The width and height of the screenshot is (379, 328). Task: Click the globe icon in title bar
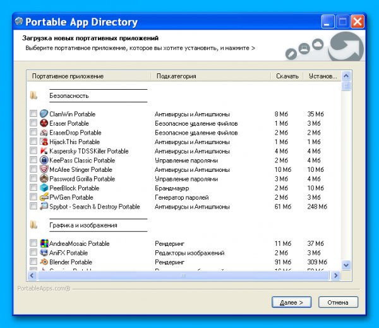click(x=19, y=21)
